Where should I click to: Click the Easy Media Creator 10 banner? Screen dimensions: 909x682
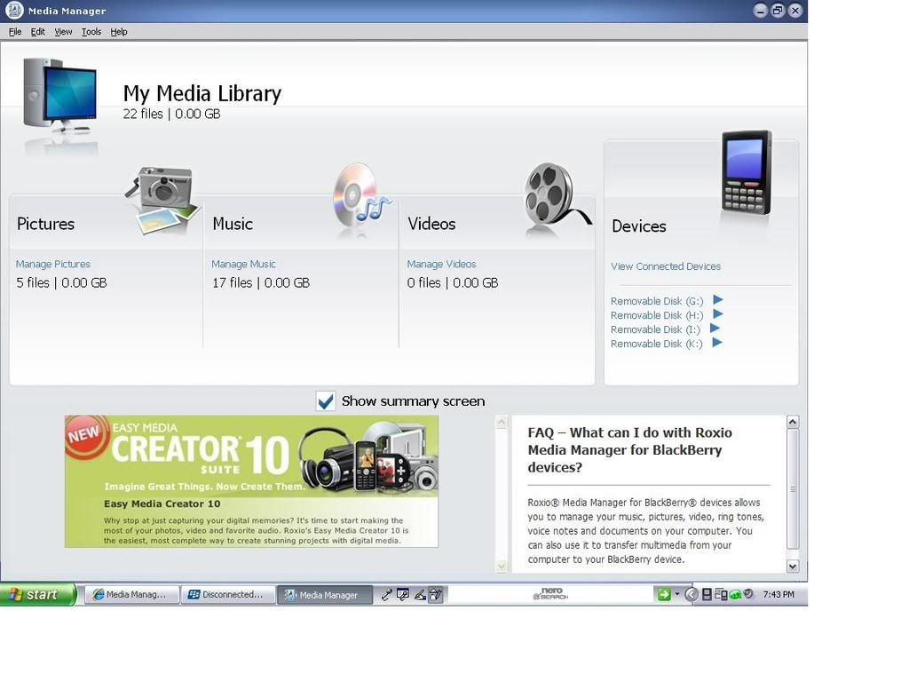pyautogui.click(x=251, y=480)
